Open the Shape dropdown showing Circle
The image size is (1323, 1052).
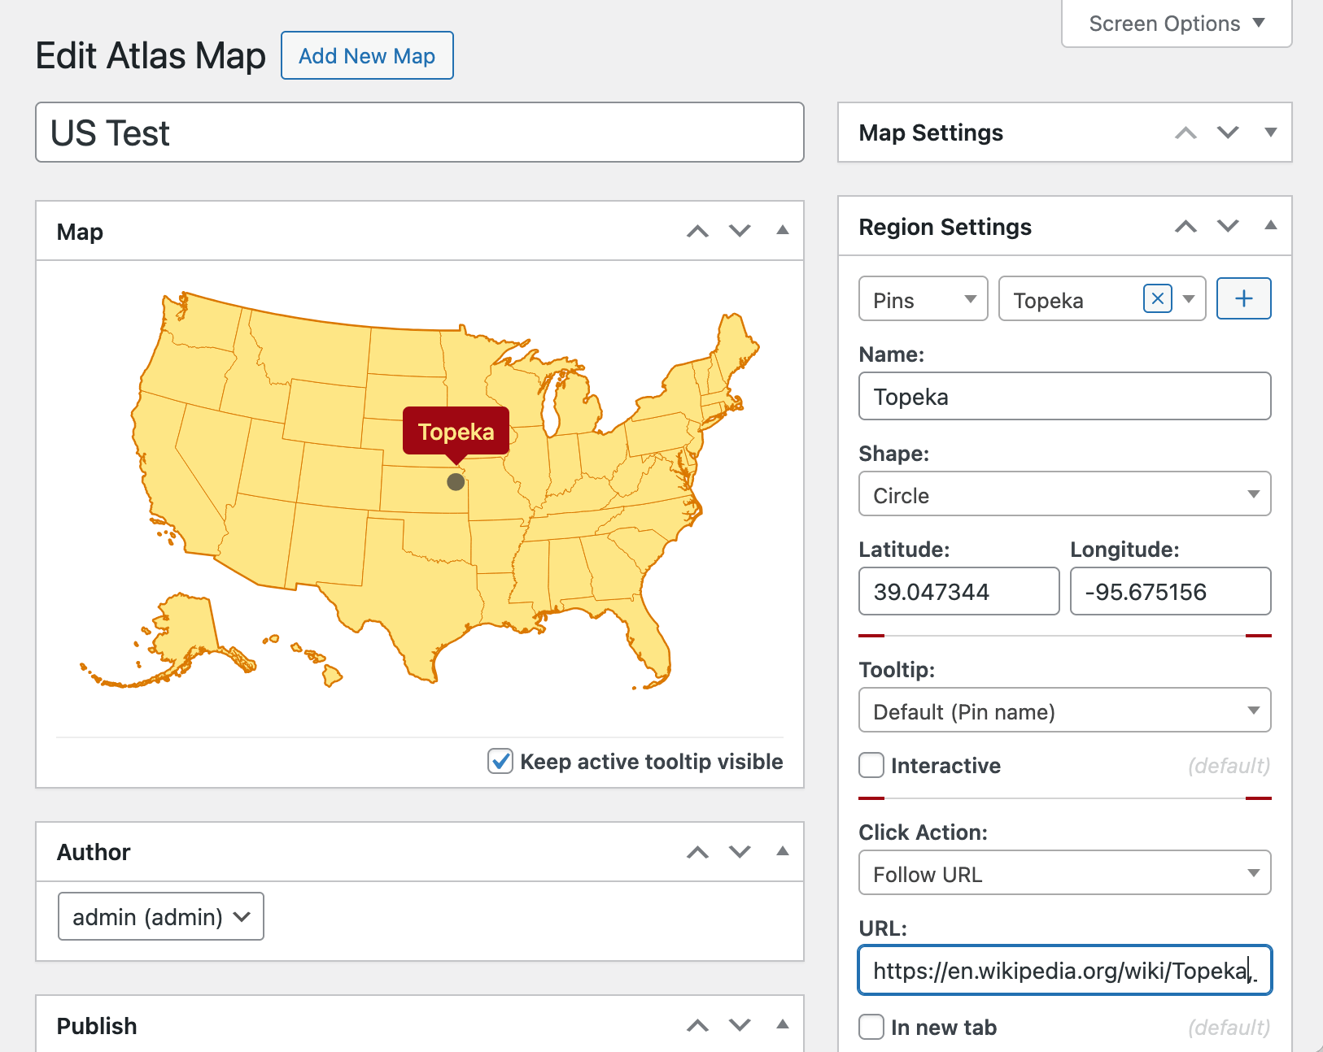click(1064, 494)
